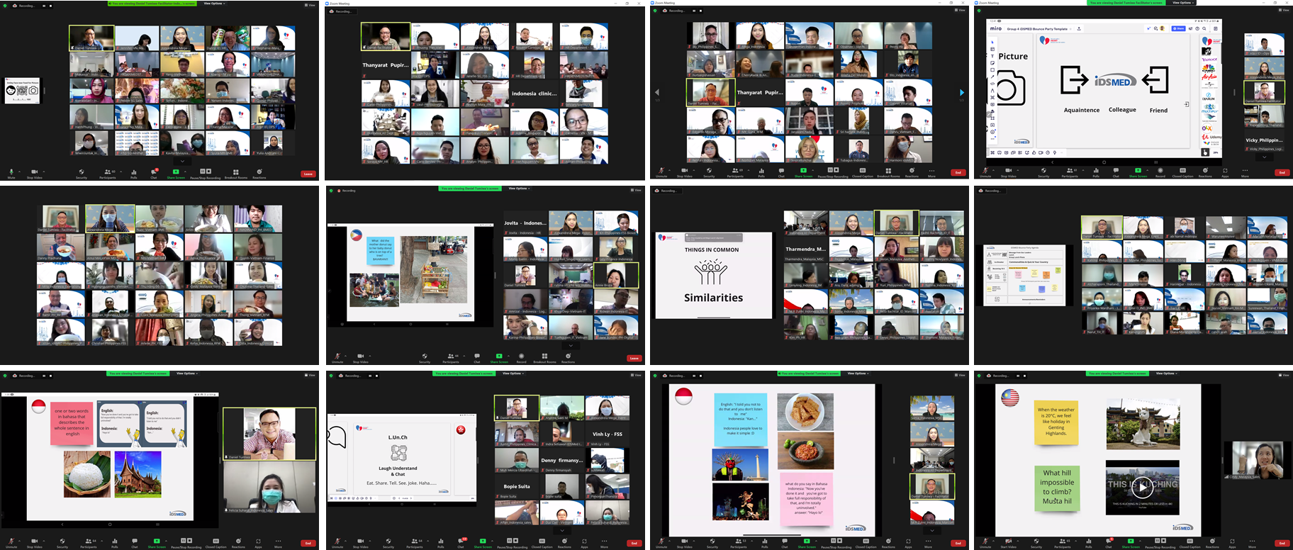Open View Options in the L.Un.Ch slide window
This screenshot has width=1293, height=550.
pyautogui.click(x=513, y=374)
